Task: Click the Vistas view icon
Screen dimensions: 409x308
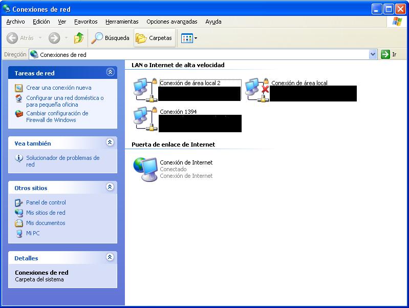Action: [187, 38]
